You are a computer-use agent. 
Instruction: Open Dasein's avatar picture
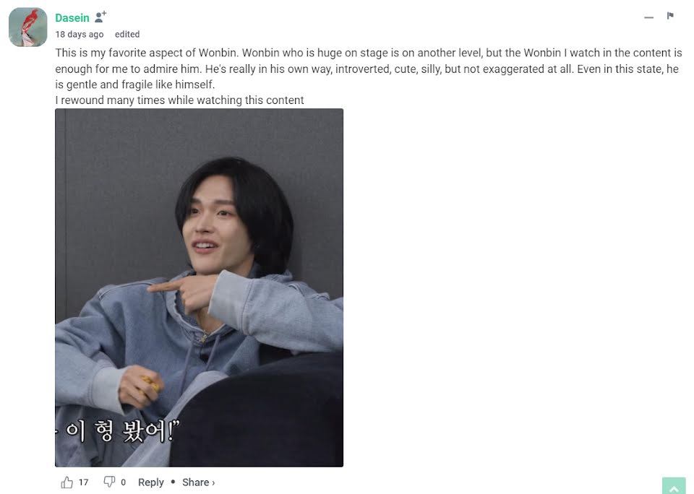(x=28, y=27)
